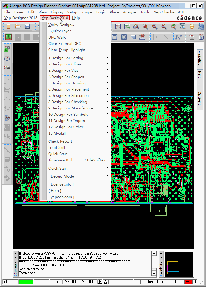Image resolution: width=206 pixels, height=287 pixels.
Task: Click the red connector swap icon in left toolbar
Action: coord(7,67)
